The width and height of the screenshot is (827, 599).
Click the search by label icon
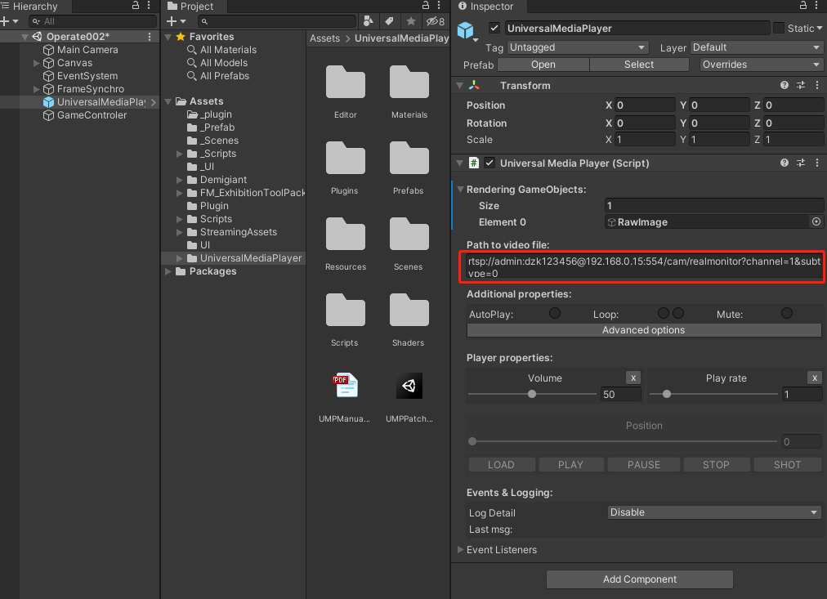click(387, 21)
